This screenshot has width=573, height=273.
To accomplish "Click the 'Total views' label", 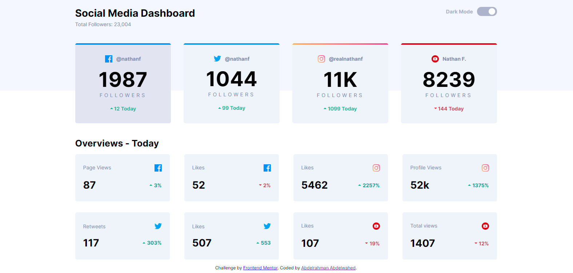I will tap(424, 226).
